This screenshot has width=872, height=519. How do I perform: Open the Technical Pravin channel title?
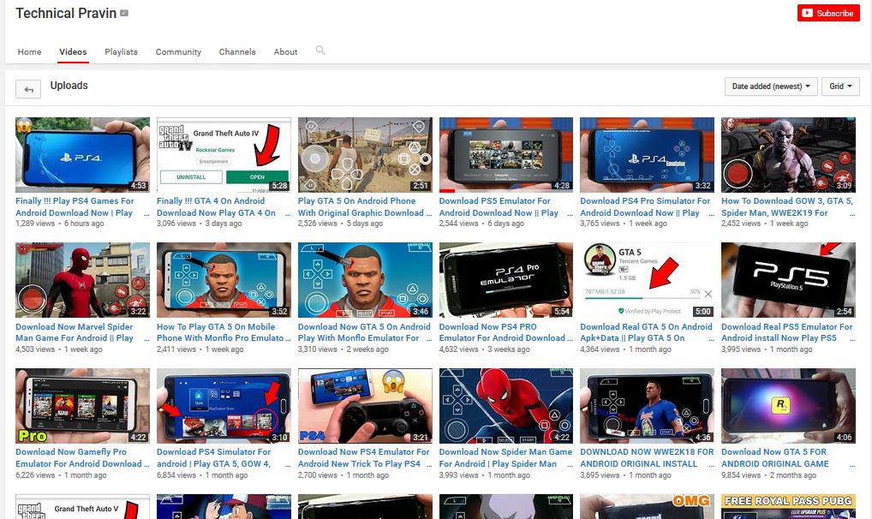point(66,14)
